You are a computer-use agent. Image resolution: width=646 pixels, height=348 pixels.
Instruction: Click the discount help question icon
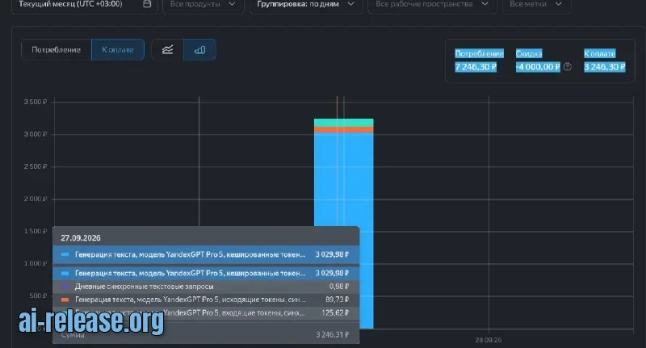click(568, 67)
